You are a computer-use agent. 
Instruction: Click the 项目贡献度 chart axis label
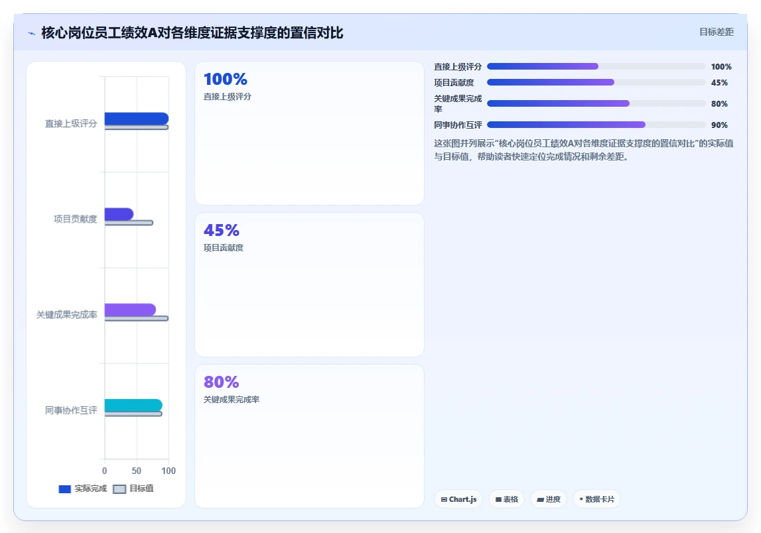click(75, 219)
